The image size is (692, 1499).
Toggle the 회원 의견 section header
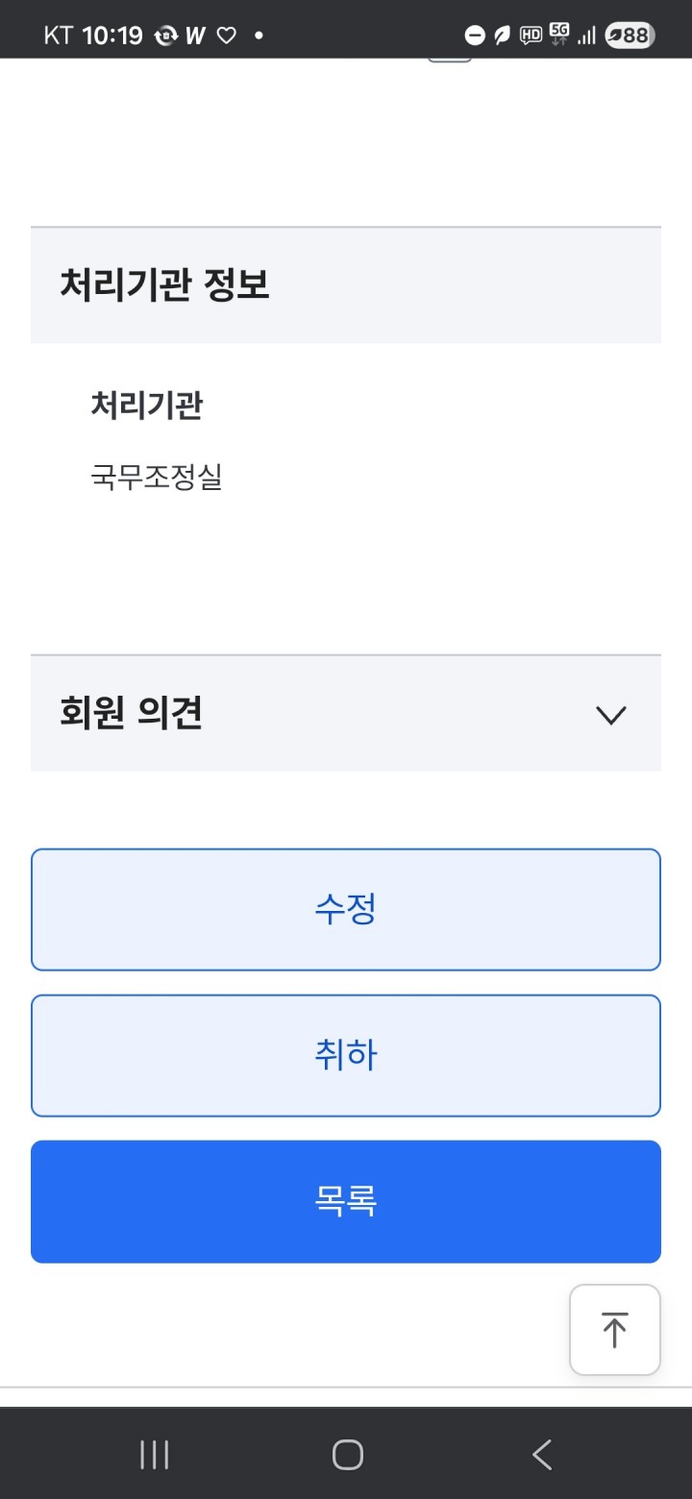pos(346,713)
